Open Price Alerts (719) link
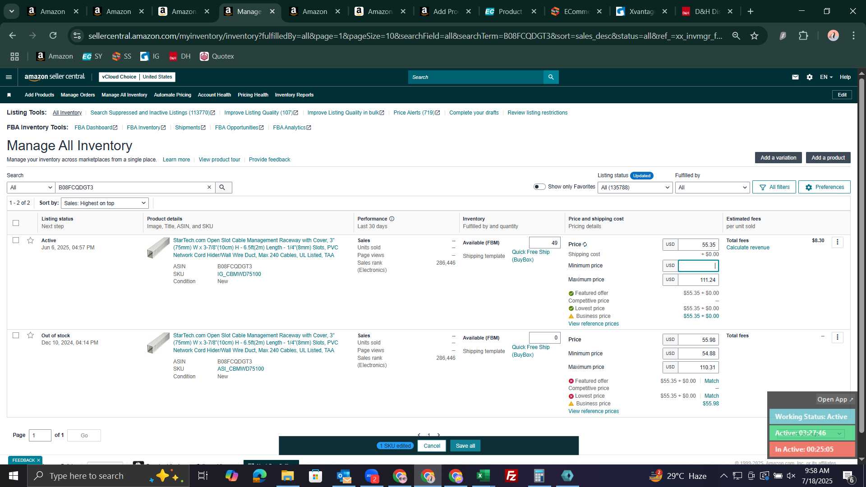The height and width of the screenshot is (487, 866). pyautogui.click(x=416, y=113)
